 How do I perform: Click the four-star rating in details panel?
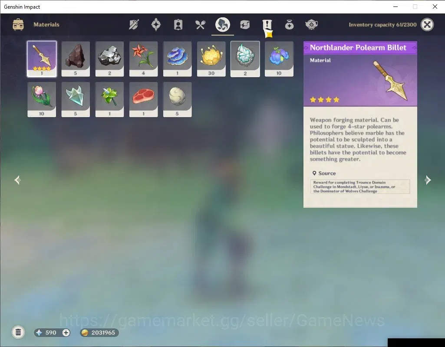click(324, 99)
